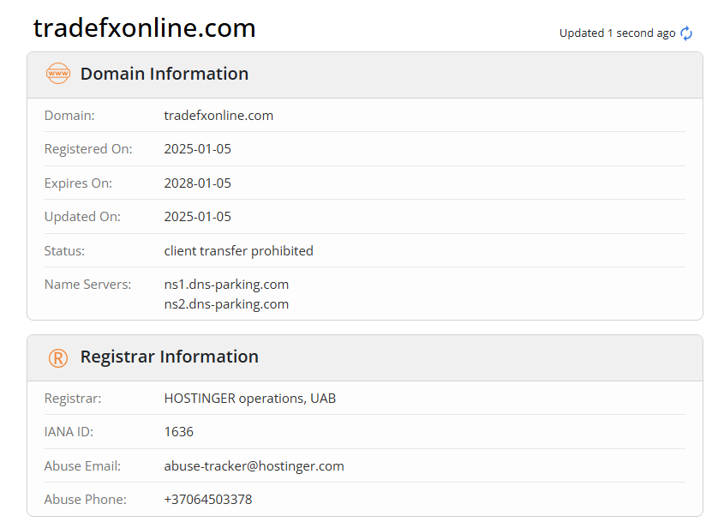Click the Abuse Email label

click(x=82, y=466)
